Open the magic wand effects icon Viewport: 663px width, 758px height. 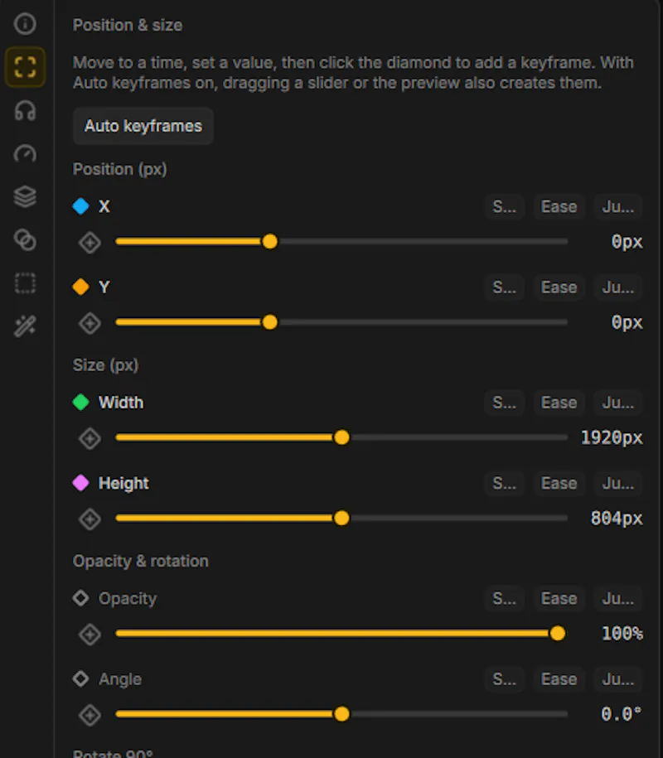(25, 326)
